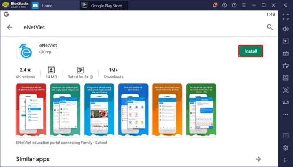Viewport: 293px width, 167px height.
Task: Open the first red app screenshot
Action: click(x=31, y=109)
